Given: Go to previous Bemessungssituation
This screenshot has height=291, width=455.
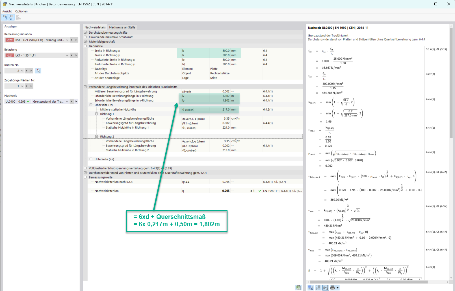Looking at the screenshot, I should tap(71, 40).
